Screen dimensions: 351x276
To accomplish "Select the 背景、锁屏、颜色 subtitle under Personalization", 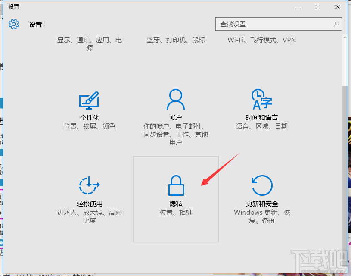I will coord(89,126).
